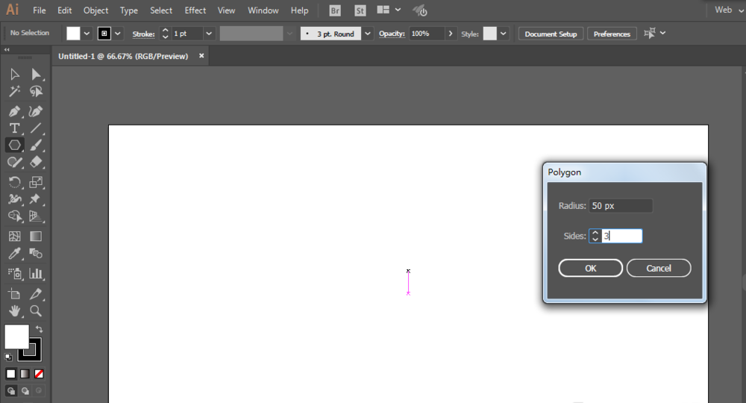Viewport: 746px width, 403px height.
Task: Open the Style dropdown arrow
Action: [504, 34]
